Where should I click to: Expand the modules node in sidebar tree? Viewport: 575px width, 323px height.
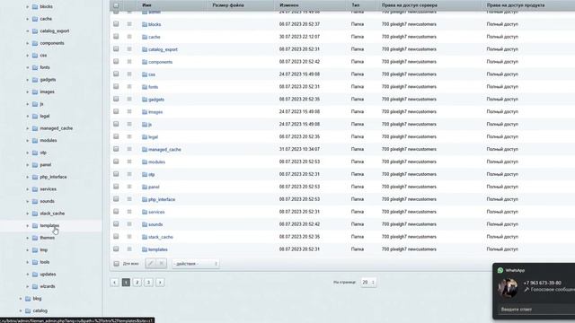click(27, 141)
